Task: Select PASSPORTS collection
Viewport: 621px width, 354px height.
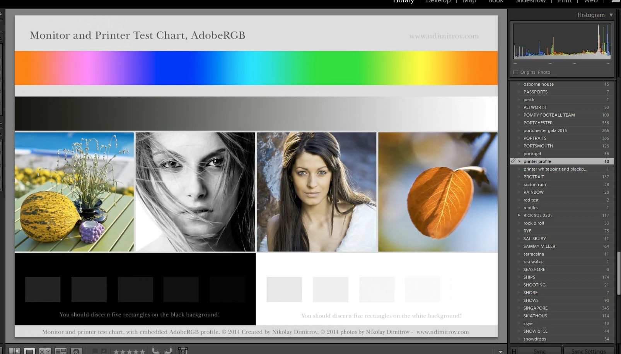Action: [x=562, y=92]
